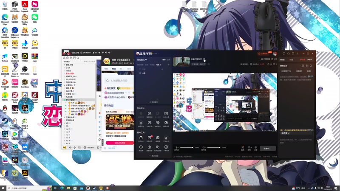Image resolution: width=340 pixels, height=191 pixels.
Task: Click the pink 立即点击咨询 button in YY
Action: (x=120, y=143)
